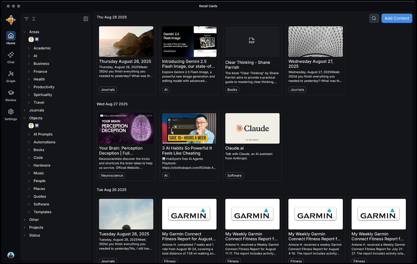Collapse all tree items icon

[x=34, y=19]
